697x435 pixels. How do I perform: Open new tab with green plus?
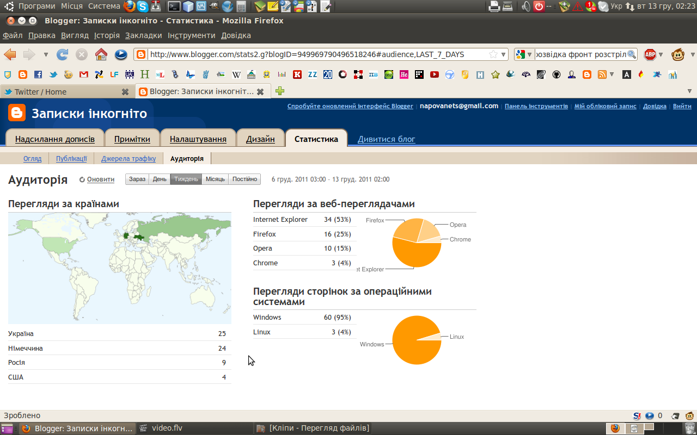click(x=280, y=91)
